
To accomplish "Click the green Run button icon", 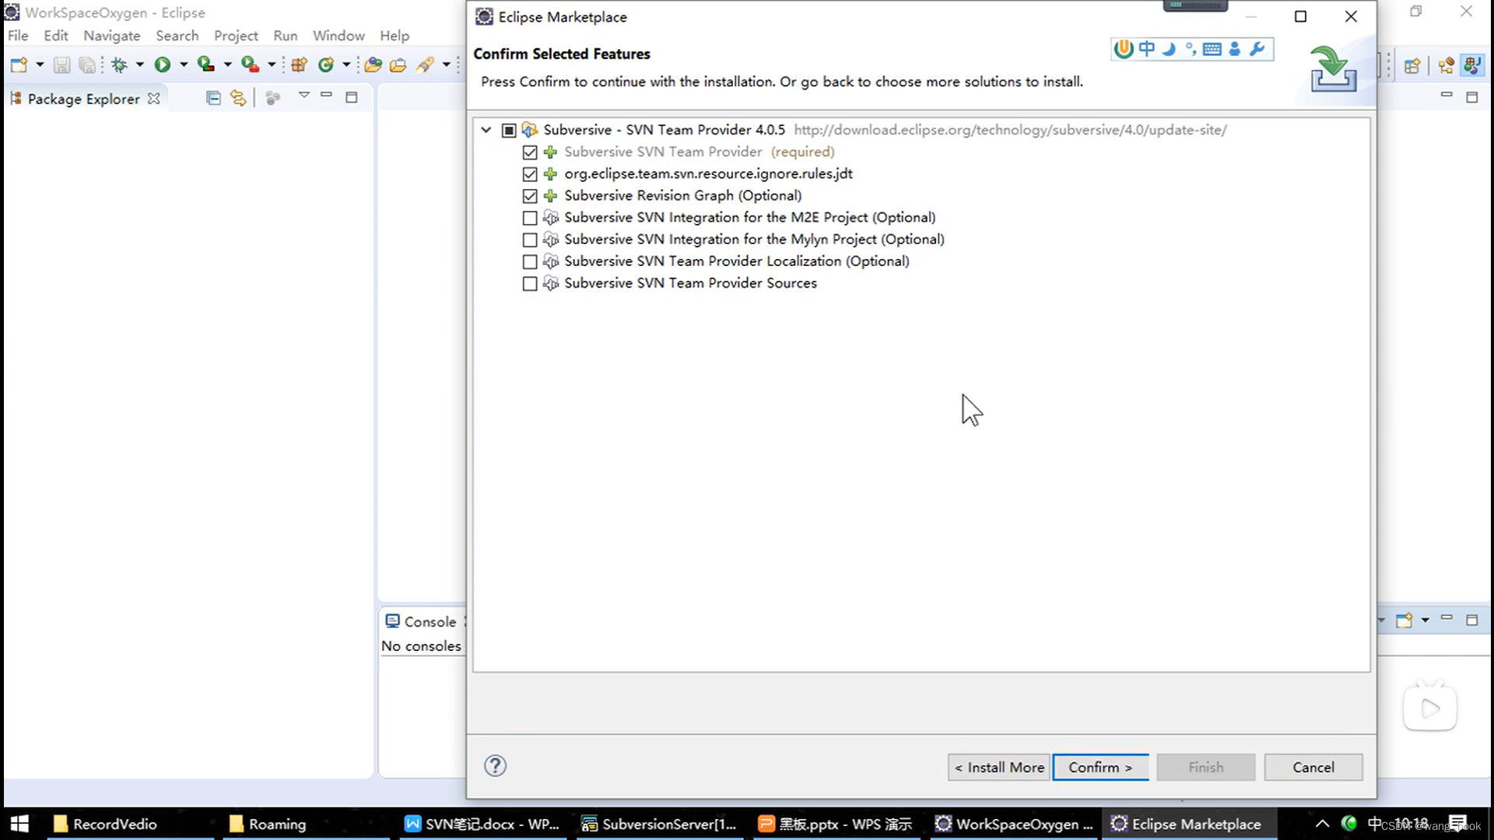I will 162,65.
